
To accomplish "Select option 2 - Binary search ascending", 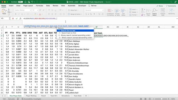I will 75,35.
